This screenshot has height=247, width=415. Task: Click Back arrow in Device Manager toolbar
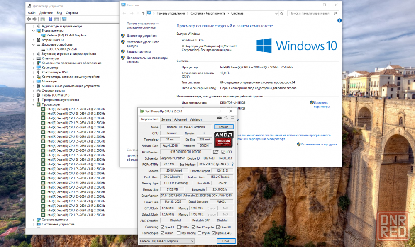29,19
